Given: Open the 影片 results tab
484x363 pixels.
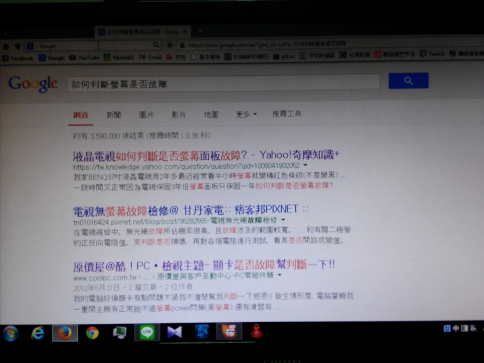Looking at the screenshot, I should (179, 114).
